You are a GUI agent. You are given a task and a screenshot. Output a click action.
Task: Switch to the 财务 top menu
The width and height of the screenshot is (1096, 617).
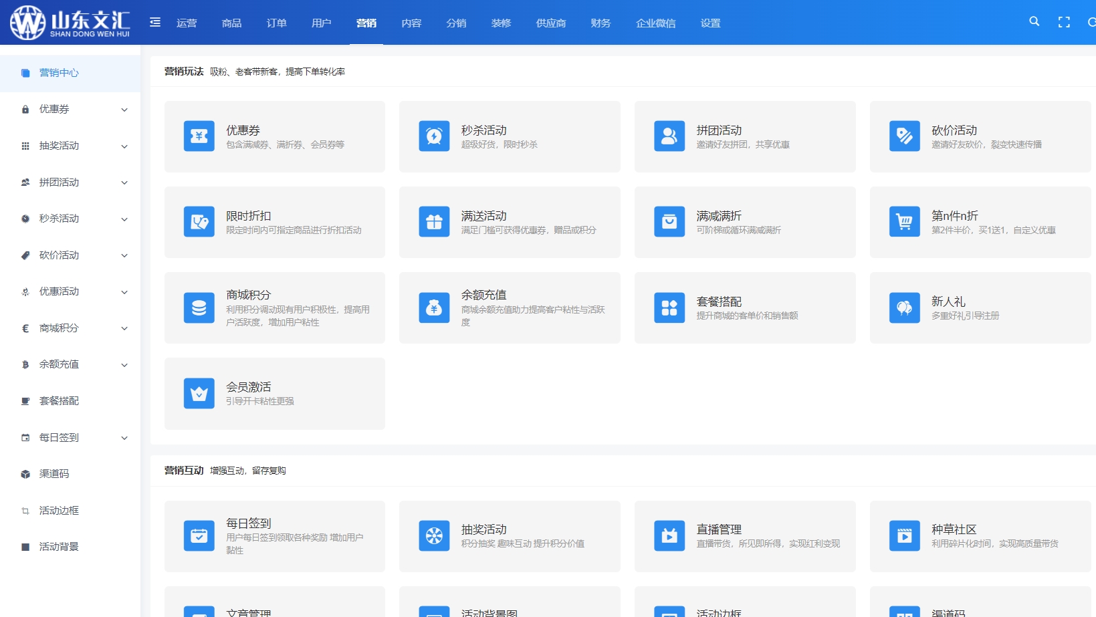[600, 23]
